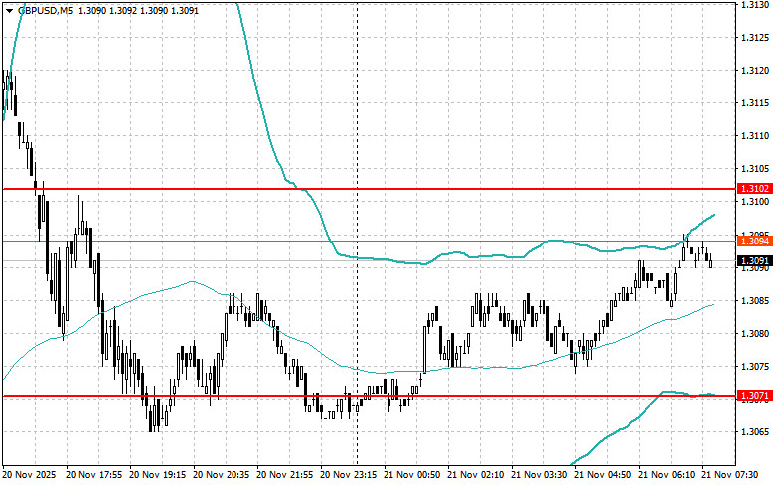Select the 1.3120 price scale value
The image size is (776, 486).
tap(755, 71)
